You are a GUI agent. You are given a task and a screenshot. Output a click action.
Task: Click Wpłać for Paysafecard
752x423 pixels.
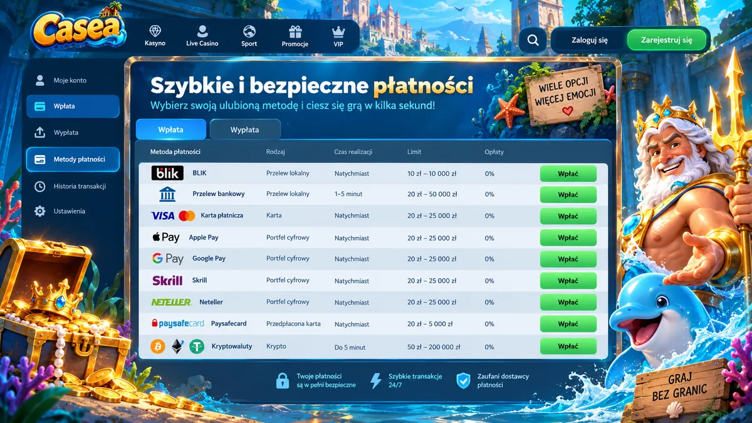pyautogui.click(x=568, y=324)
